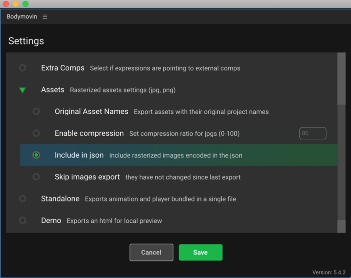
Task: Toggle the Enable compression option
Action: (36, 133)
